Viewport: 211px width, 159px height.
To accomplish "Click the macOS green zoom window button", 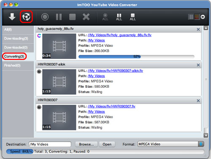I will 16,5.
